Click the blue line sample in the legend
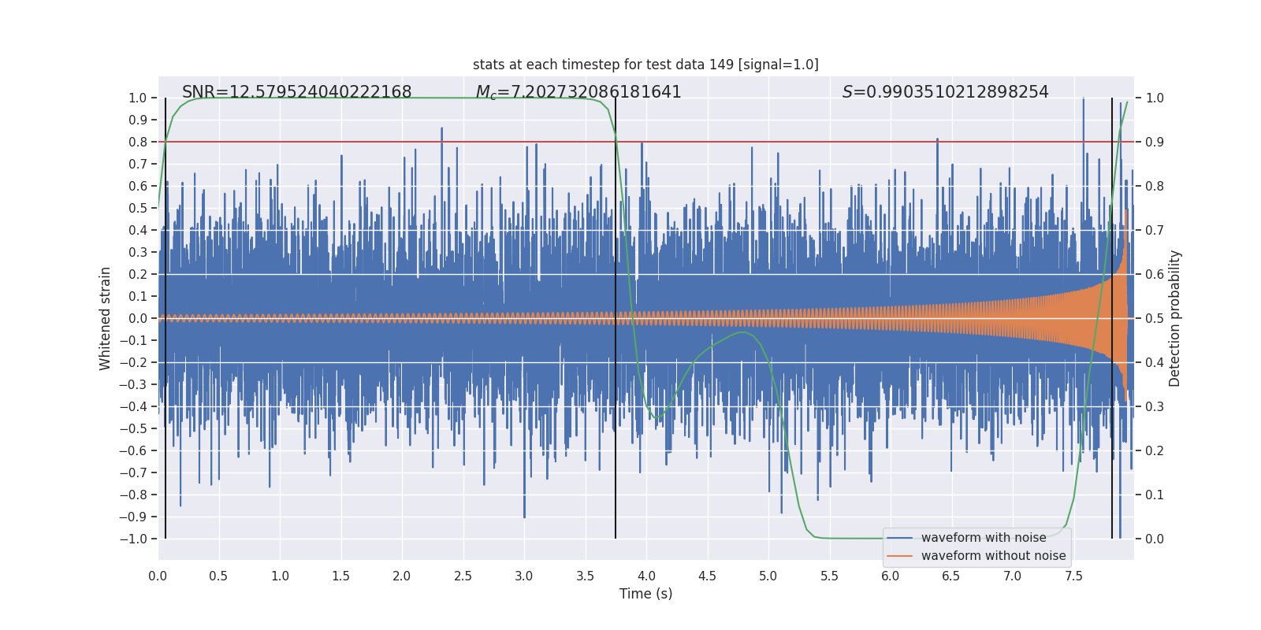1261x630 pixels. (900, 538)
